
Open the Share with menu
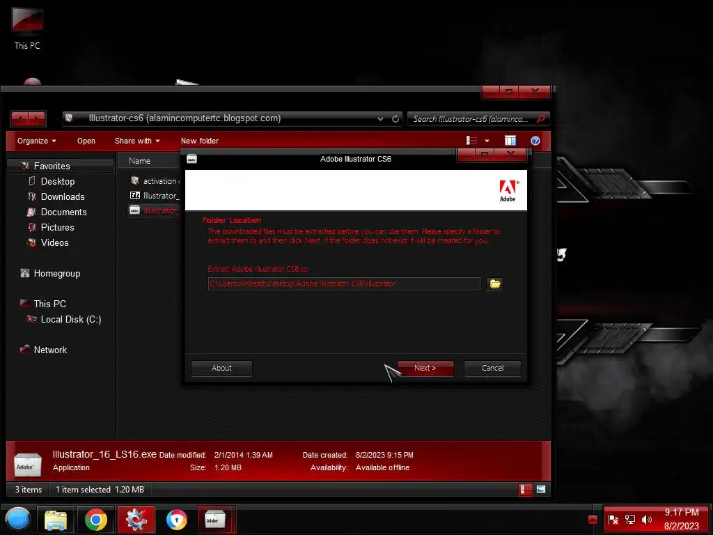pos(137,141)
